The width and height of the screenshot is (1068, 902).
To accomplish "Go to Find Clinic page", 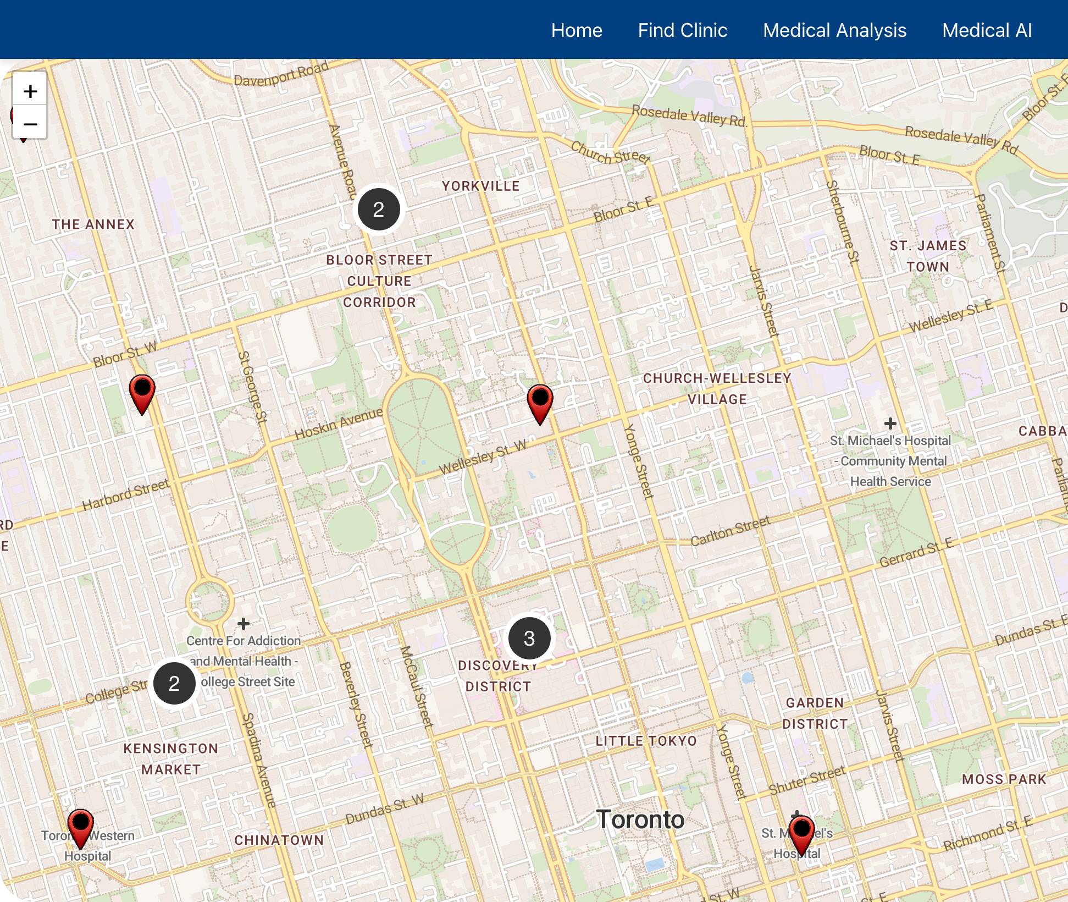I will coord(682,30).
